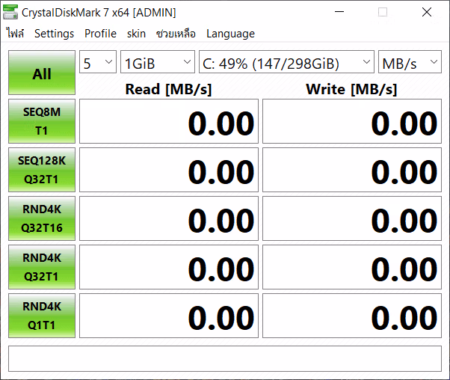Click the SEQ8M T1 read result box
The width and height of the screenshot is (450, 380).
coord(169,121)
